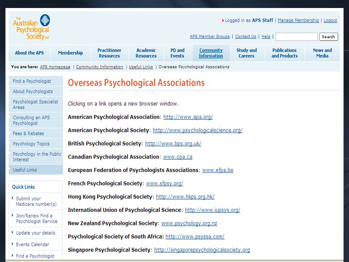This screenshot has height=262, width=349.
Task: Visit the www.efpa.be link
Action: 218,170
